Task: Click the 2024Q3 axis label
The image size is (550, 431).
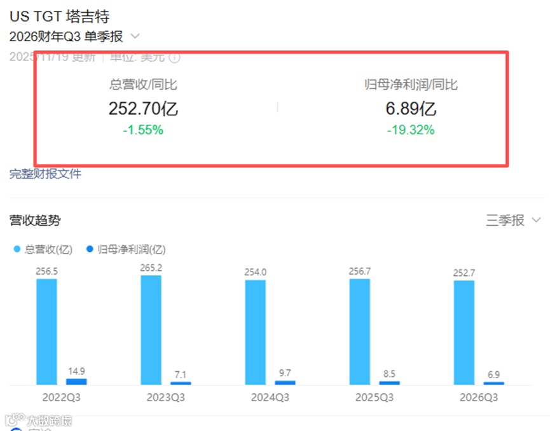Action: 270,397
